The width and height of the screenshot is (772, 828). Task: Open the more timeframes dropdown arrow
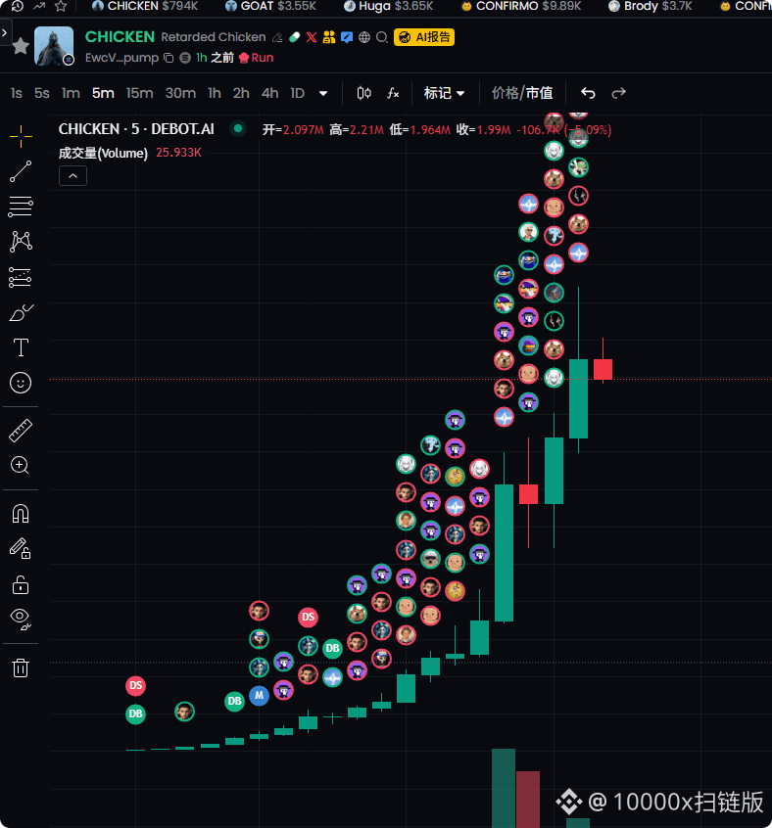(x=323, y=93)
